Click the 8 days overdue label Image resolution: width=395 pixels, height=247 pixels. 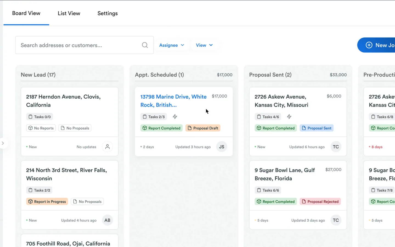(x=377, y=147)
